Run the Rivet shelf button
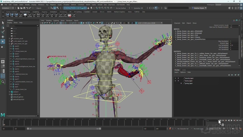The image size is (243, 137). click(x=38, y=15)
